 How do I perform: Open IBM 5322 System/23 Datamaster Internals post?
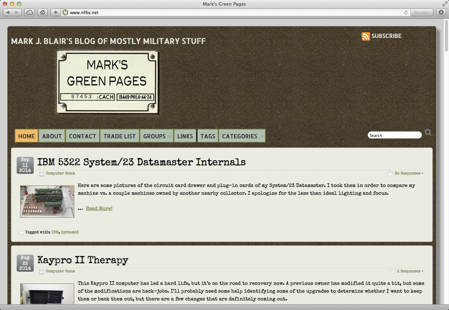click(141, 162)
